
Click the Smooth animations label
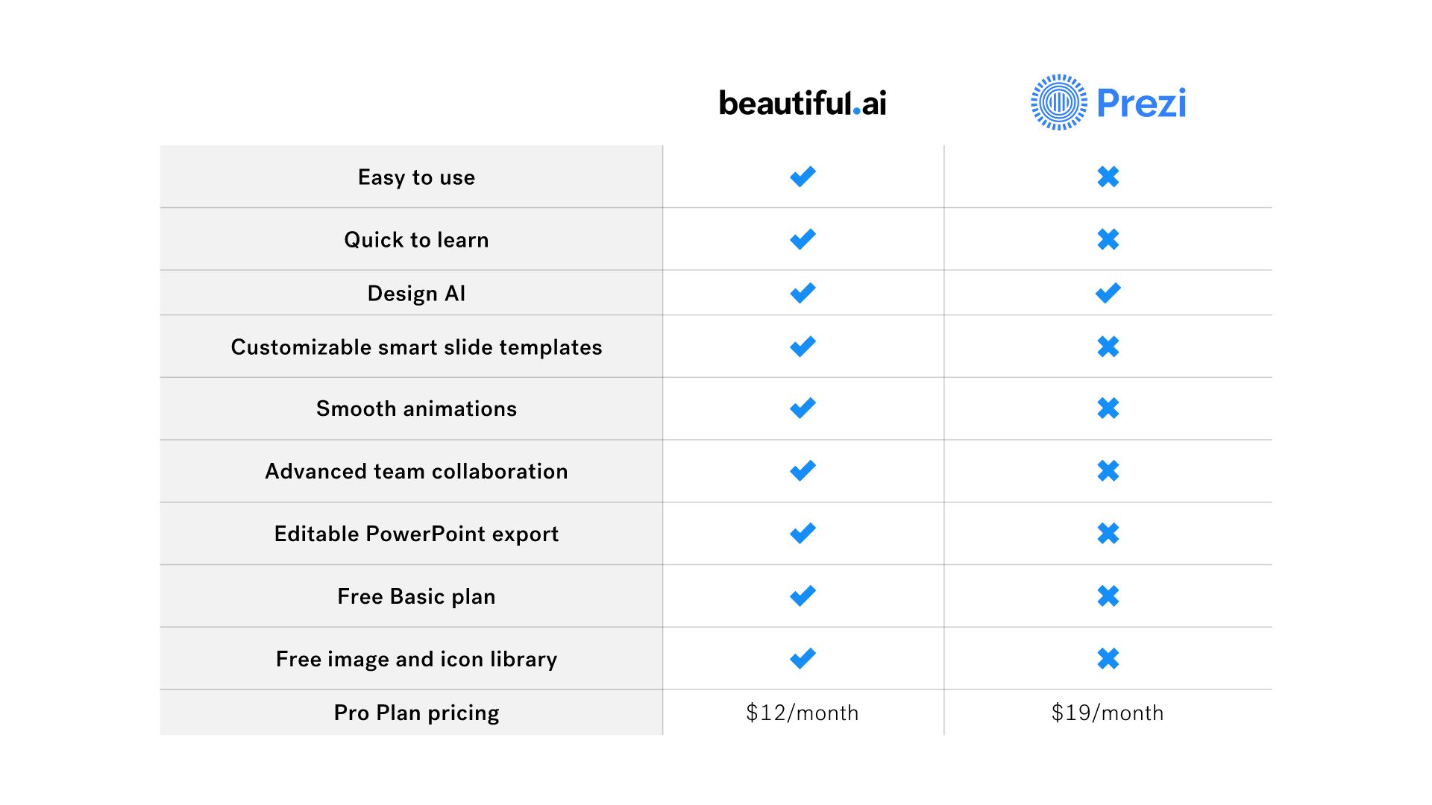(416, 408)
